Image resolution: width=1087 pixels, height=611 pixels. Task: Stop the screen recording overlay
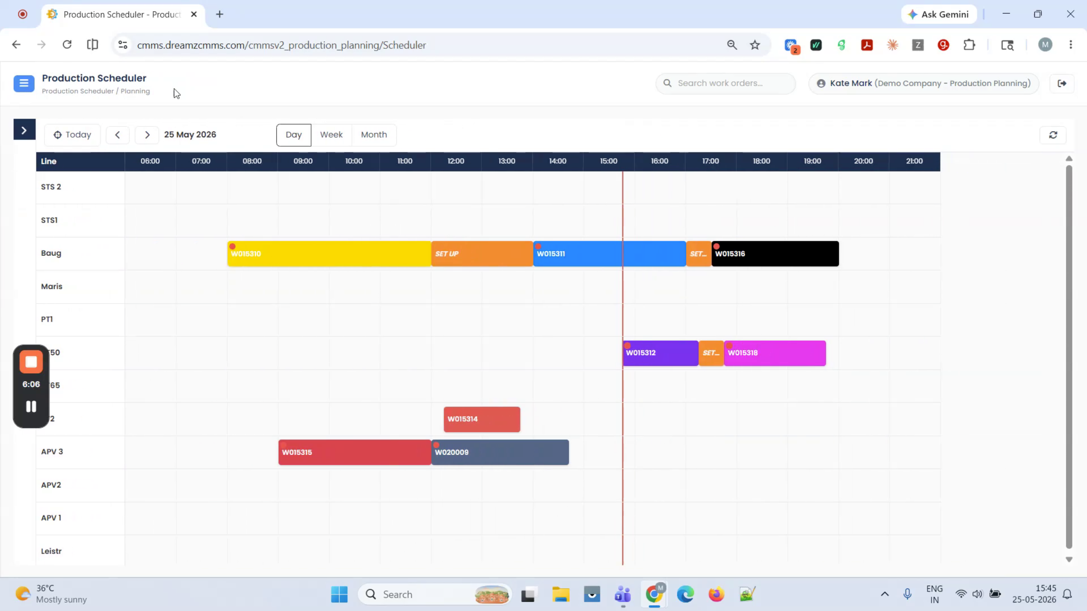point(31,362)
